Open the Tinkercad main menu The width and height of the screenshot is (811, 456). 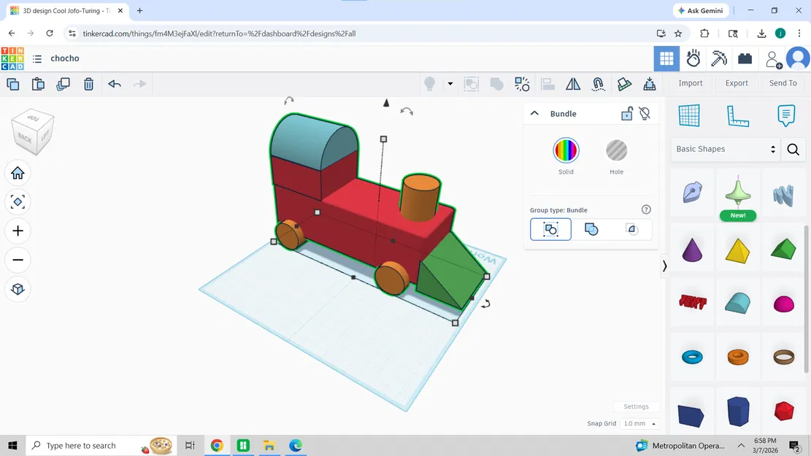(x=36, y=58)
